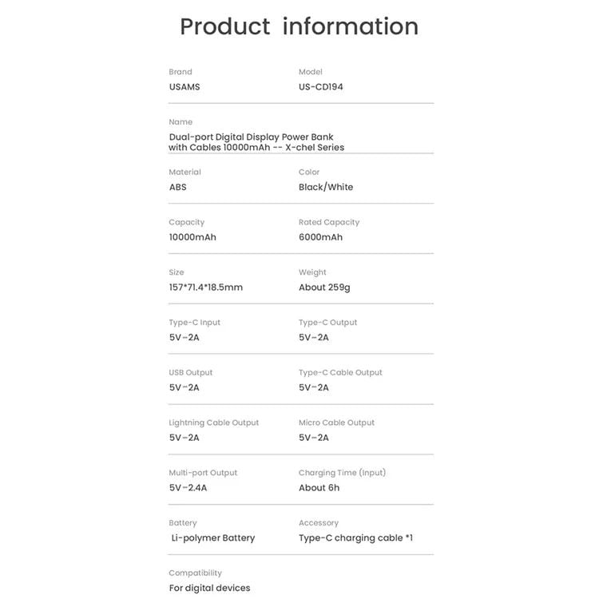Select the Li-polymer Battery text
The image size is (599, 599).
(213, 538)
